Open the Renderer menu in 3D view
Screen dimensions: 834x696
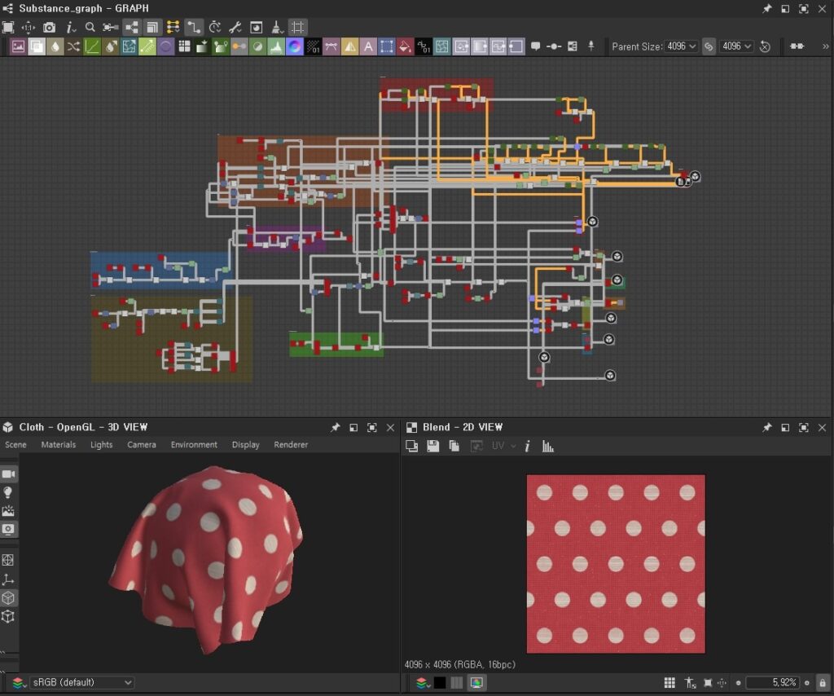(291, 445)
